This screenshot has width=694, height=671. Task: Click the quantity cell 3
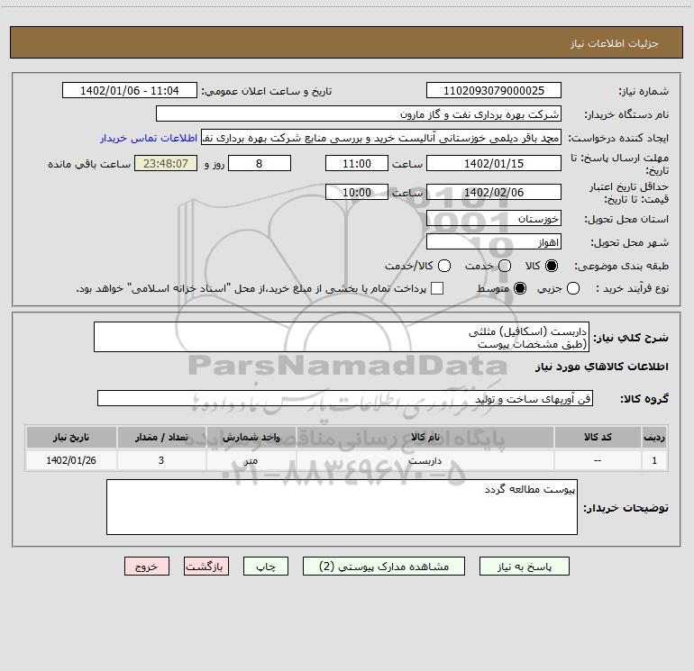(x=161, y=460)
